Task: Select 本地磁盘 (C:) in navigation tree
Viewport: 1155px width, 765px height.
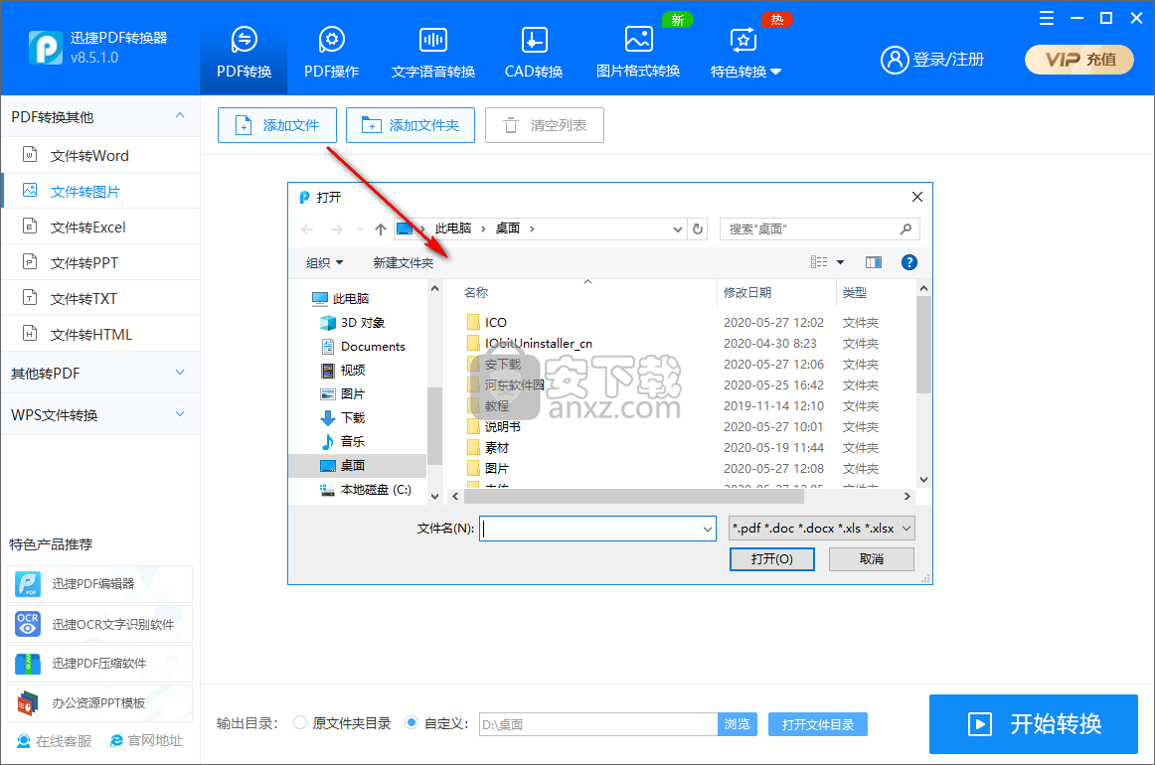Action: [366, 489]
